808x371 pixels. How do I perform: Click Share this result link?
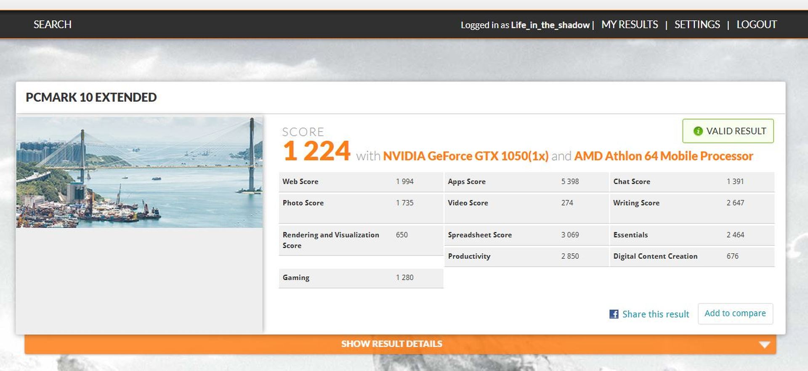[656, 314]
